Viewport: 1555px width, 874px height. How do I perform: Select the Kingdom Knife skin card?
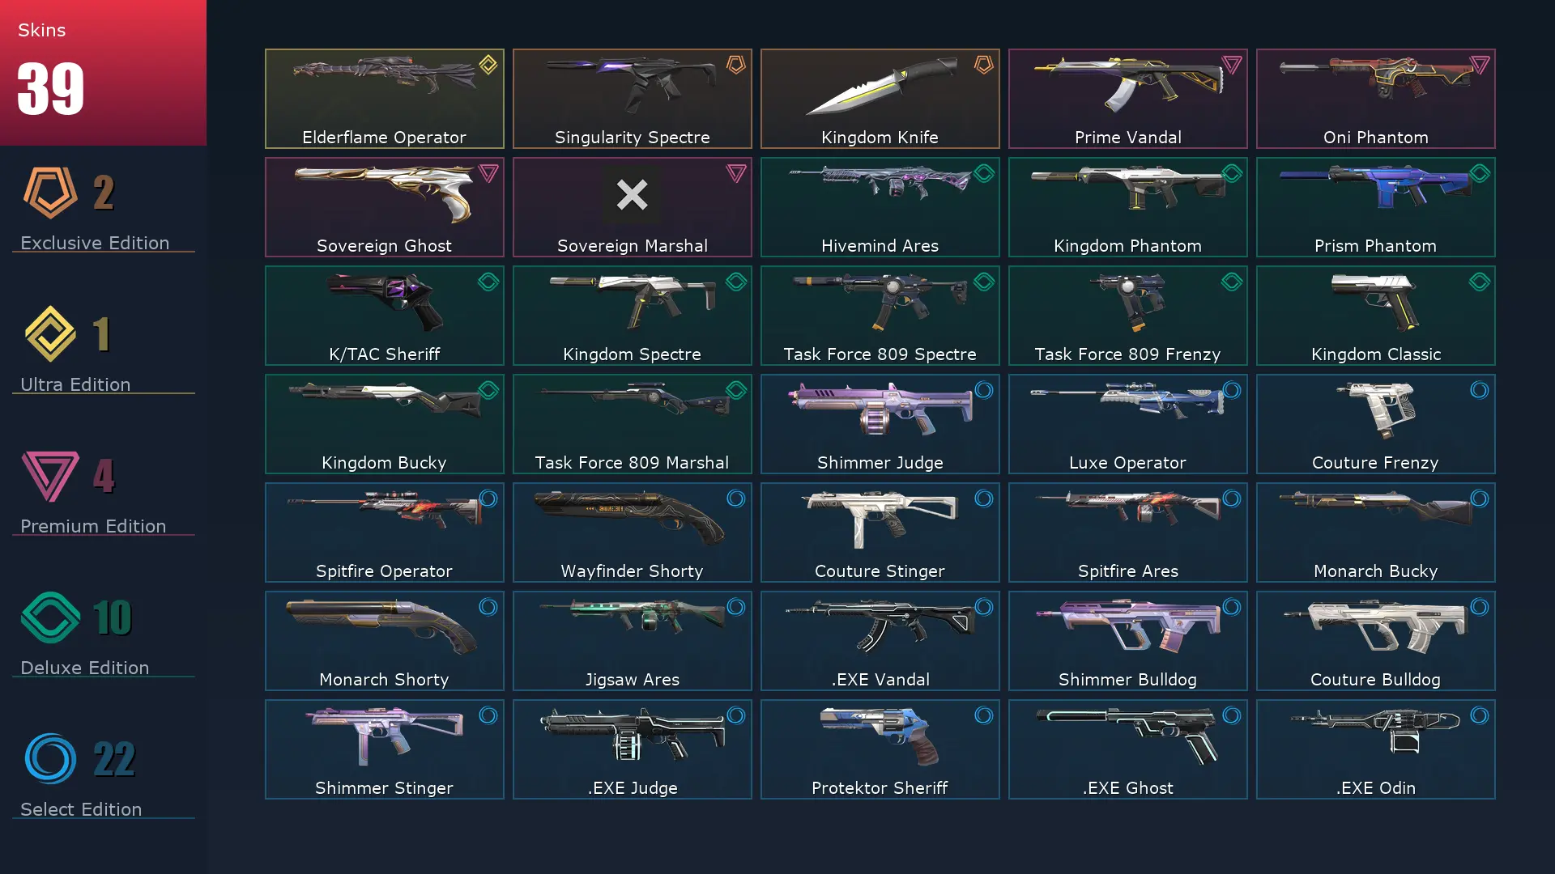[880, 99]
